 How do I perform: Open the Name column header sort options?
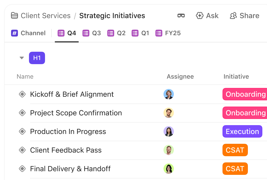25,77
